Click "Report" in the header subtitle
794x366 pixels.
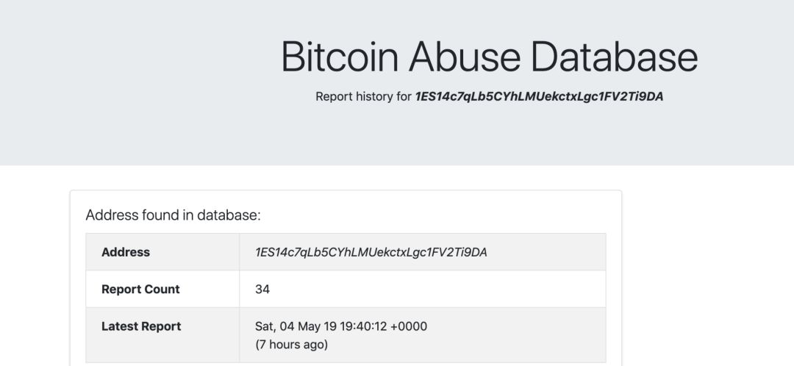(335, 96)
